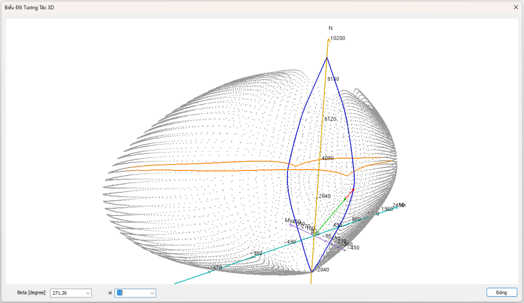Click the Đóng button

pos(501,292)
